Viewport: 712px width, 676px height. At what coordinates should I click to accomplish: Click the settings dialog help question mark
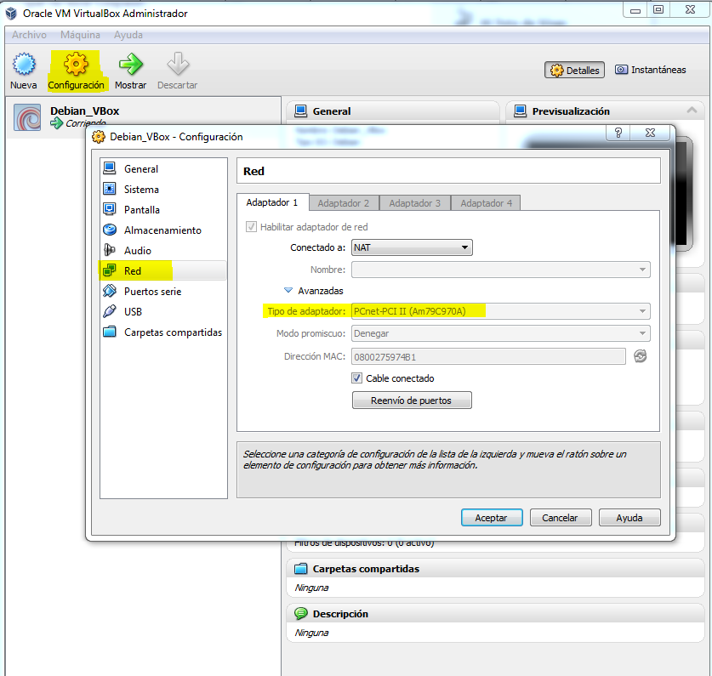pos(618,133)
